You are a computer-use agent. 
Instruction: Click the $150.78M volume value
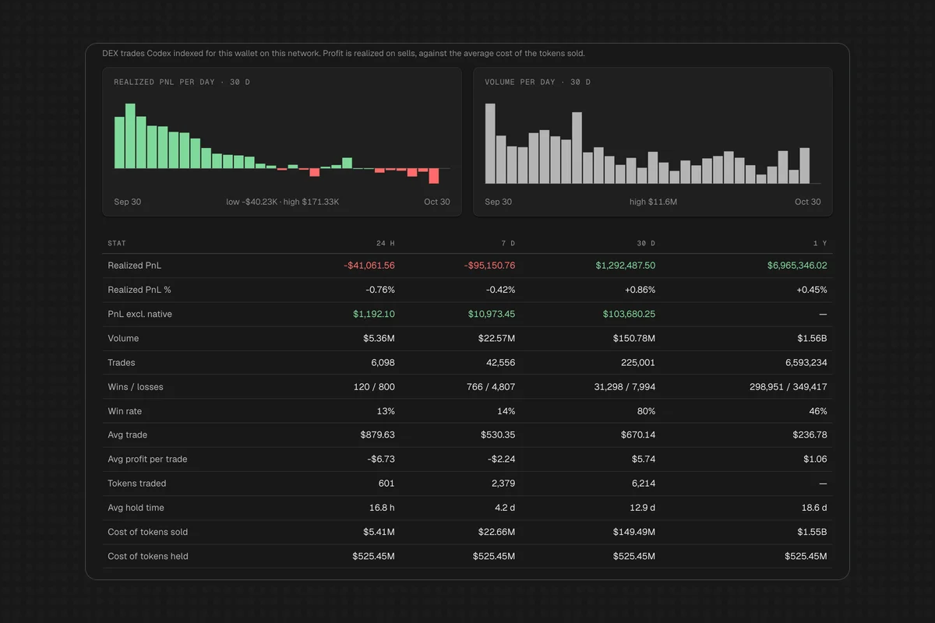(634, 338)
